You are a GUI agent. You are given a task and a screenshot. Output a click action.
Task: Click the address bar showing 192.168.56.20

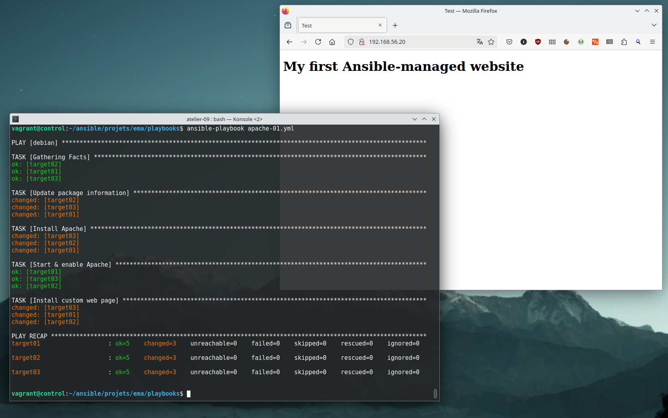[x=417, y=42]
